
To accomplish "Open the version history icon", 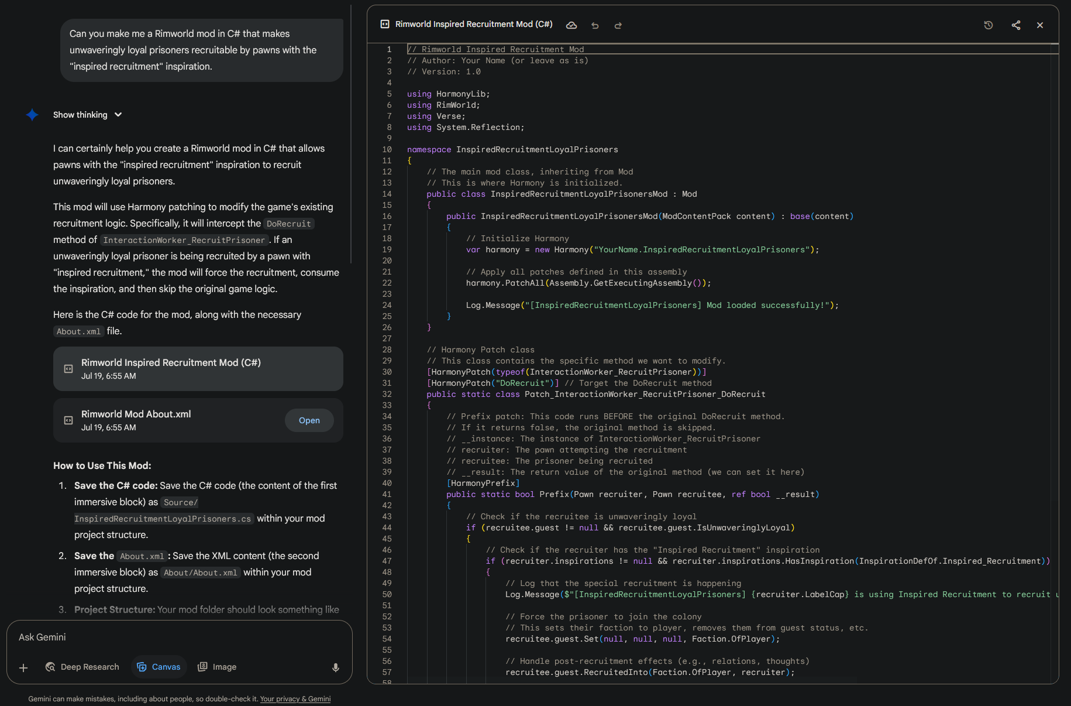I will click(x=989, y=25).
